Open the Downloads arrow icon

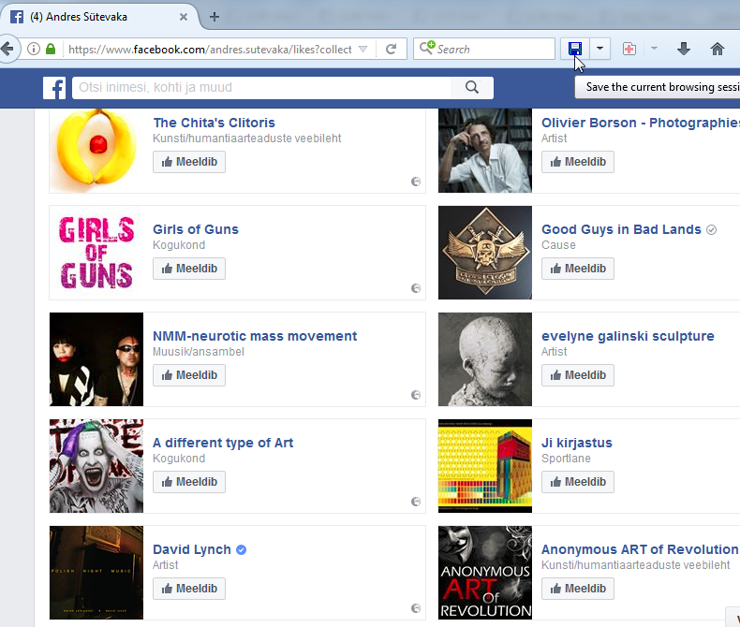(x=684, y=49)
